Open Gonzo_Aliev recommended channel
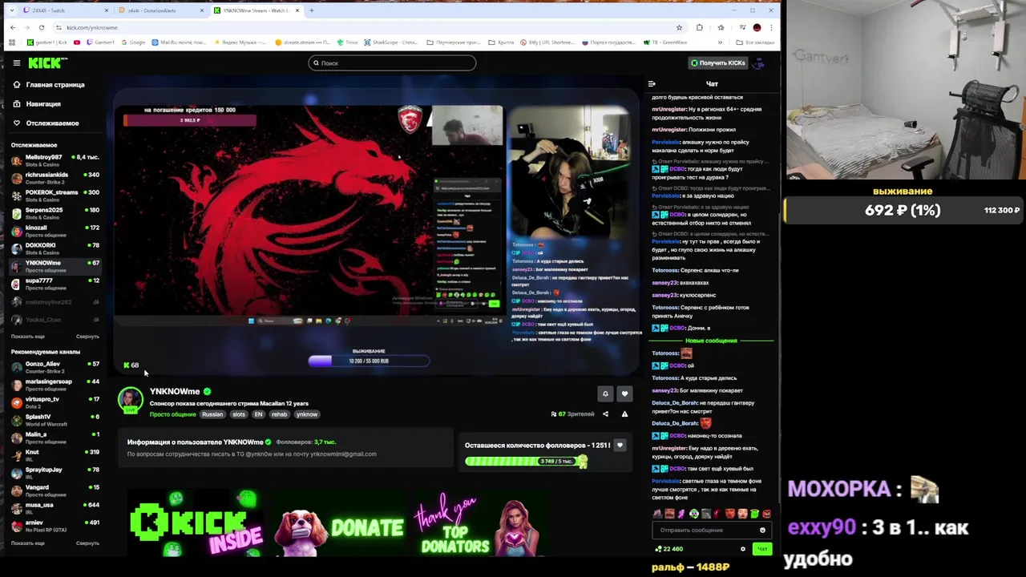1026x577 pixels. pyautogui.click(x=55, y=366)
